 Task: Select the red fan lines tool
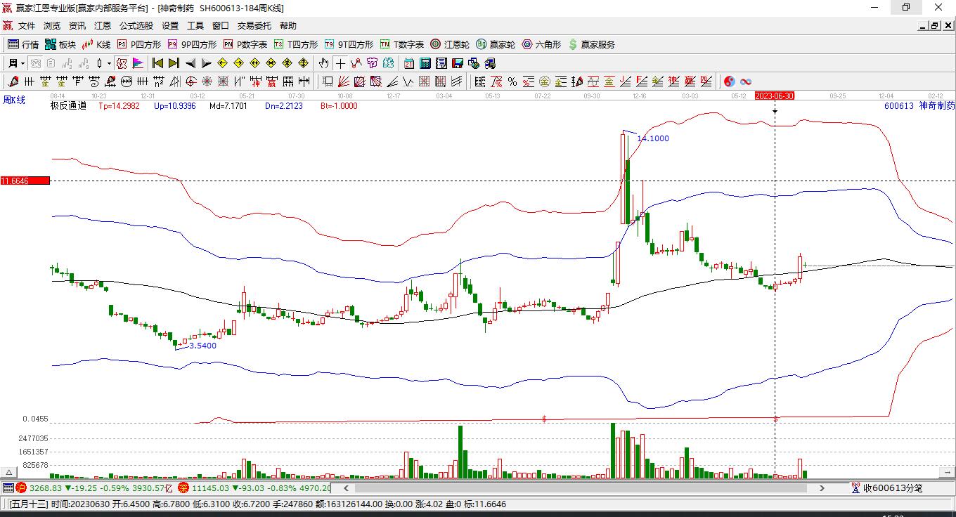click(x=344, y=81)
